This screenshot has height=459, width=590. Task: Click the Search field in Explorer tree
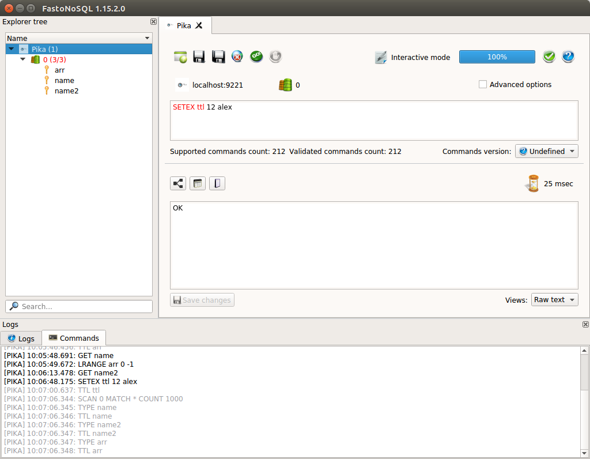tap(78, 306)
